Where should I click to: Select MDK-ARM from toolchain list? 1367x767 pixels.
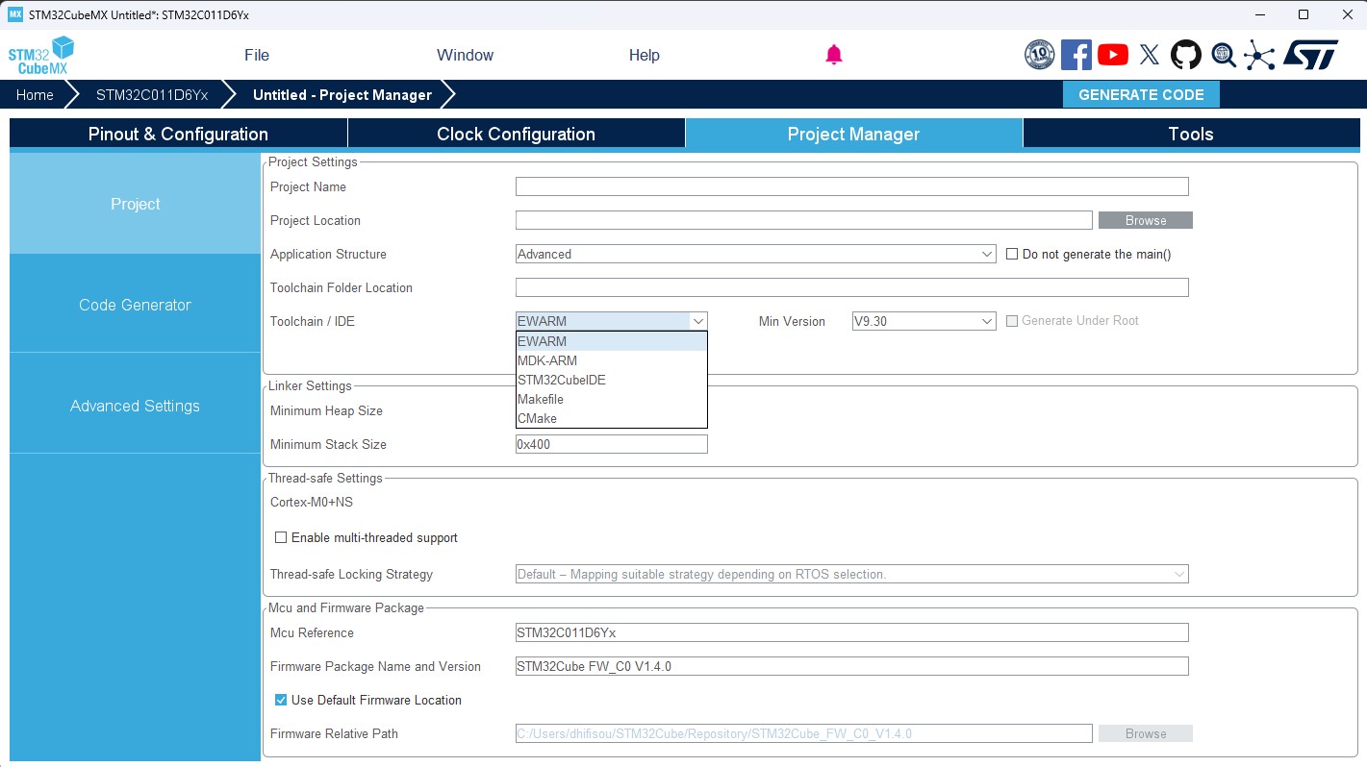coord(612,360)
